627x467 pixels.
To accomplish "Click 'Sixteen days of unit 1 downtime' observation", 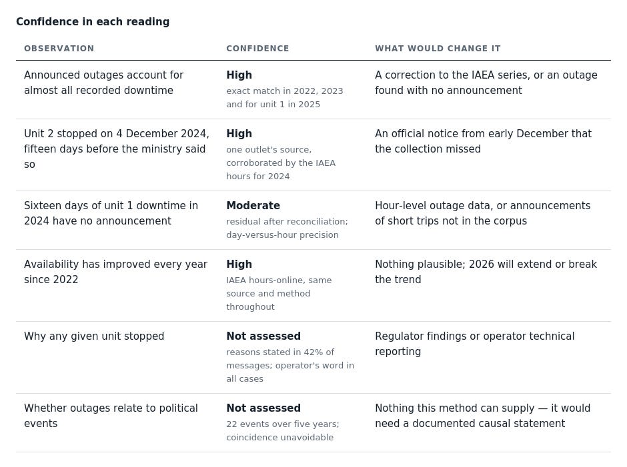I will [111, 213].
